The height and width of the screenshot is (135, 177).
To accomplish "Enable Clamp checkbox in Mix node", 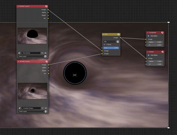I will coord(105,45).
